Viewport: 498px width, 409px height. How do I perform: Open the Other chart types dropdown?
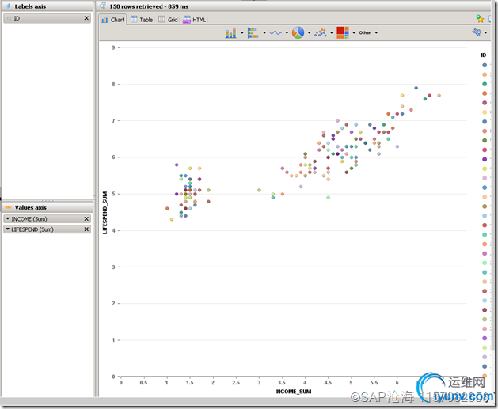(368, 32)
